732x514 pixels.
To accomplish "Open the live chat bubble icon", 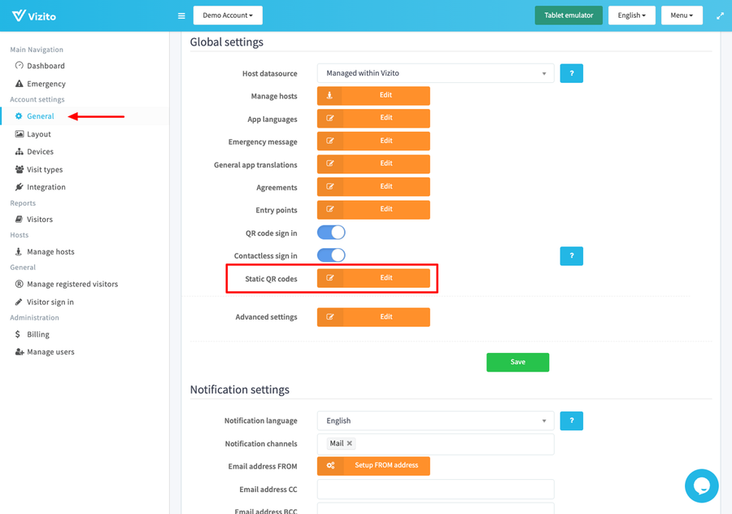I will [701, 486].
